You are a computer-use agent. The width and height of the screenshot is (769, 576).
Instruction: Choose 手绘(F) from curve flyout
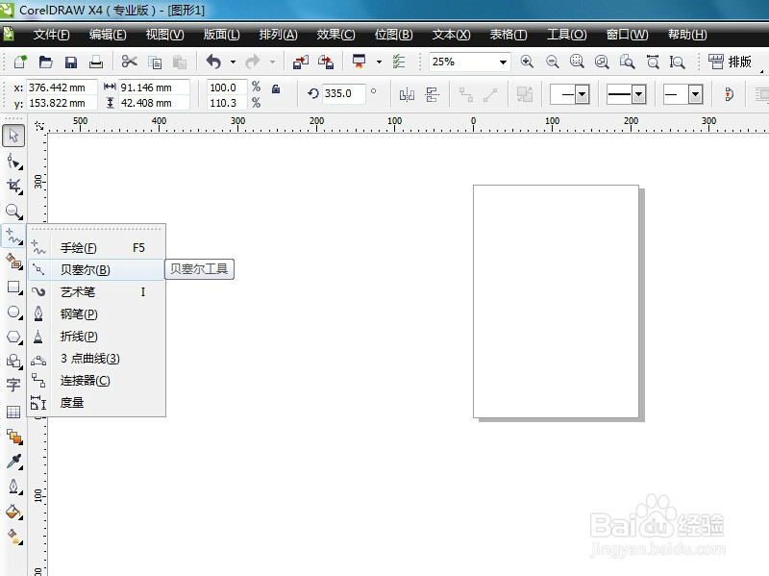tap(96, 248)
